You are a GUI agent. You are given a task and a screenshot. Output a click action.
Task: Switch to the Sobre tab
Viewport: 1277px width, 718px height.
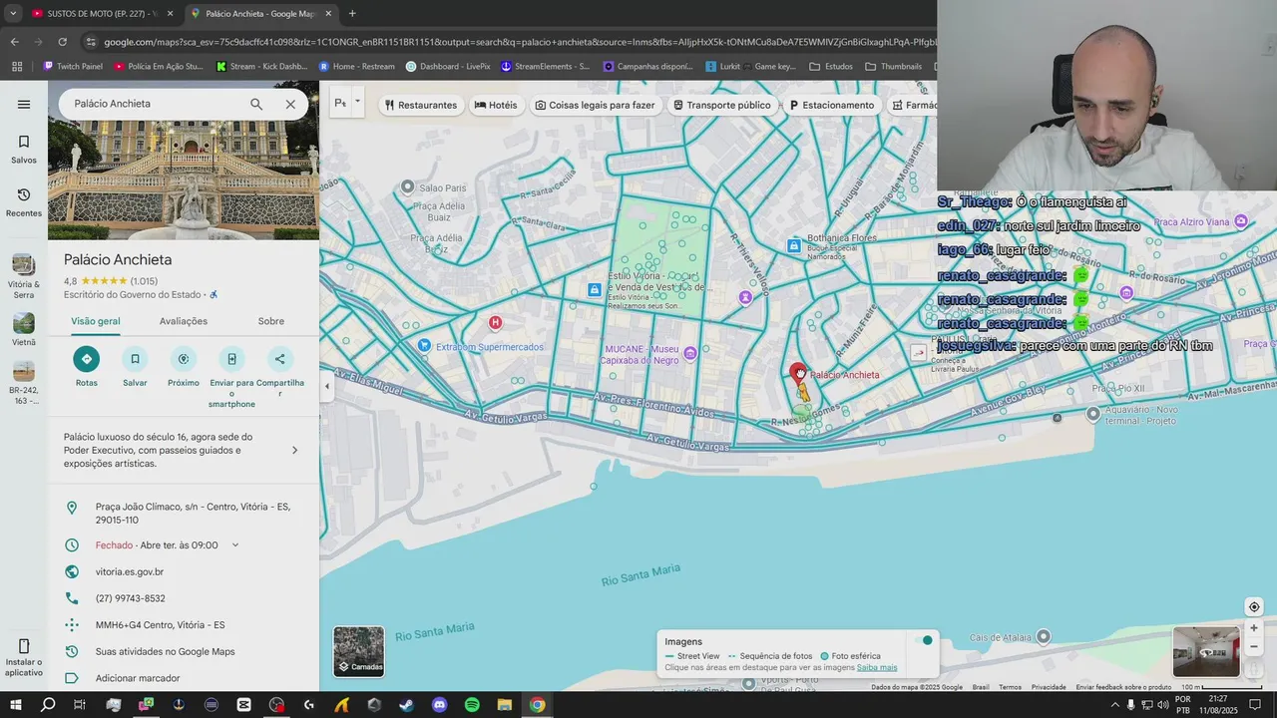[x=271, y=321]
